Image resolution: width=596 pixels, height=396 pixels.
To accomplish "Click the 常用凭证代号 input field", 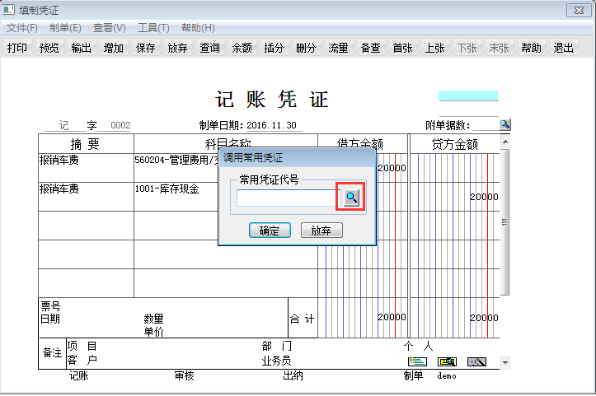I will [x=288, y=198].
